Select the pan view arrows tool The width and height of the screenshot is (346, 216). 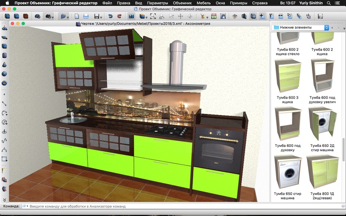(x=181, y=16)
